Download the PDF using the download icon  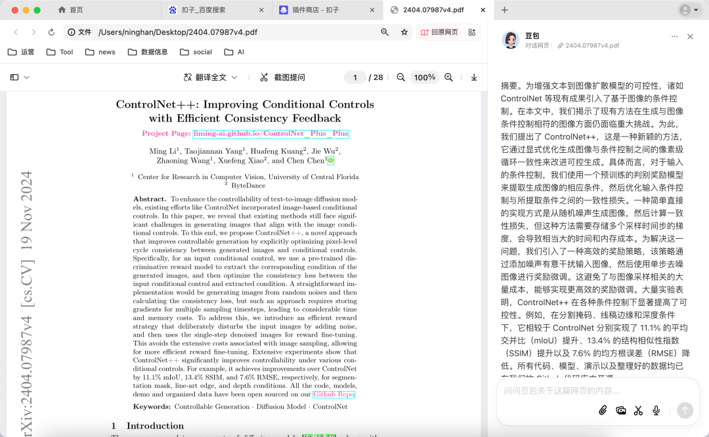474,77
